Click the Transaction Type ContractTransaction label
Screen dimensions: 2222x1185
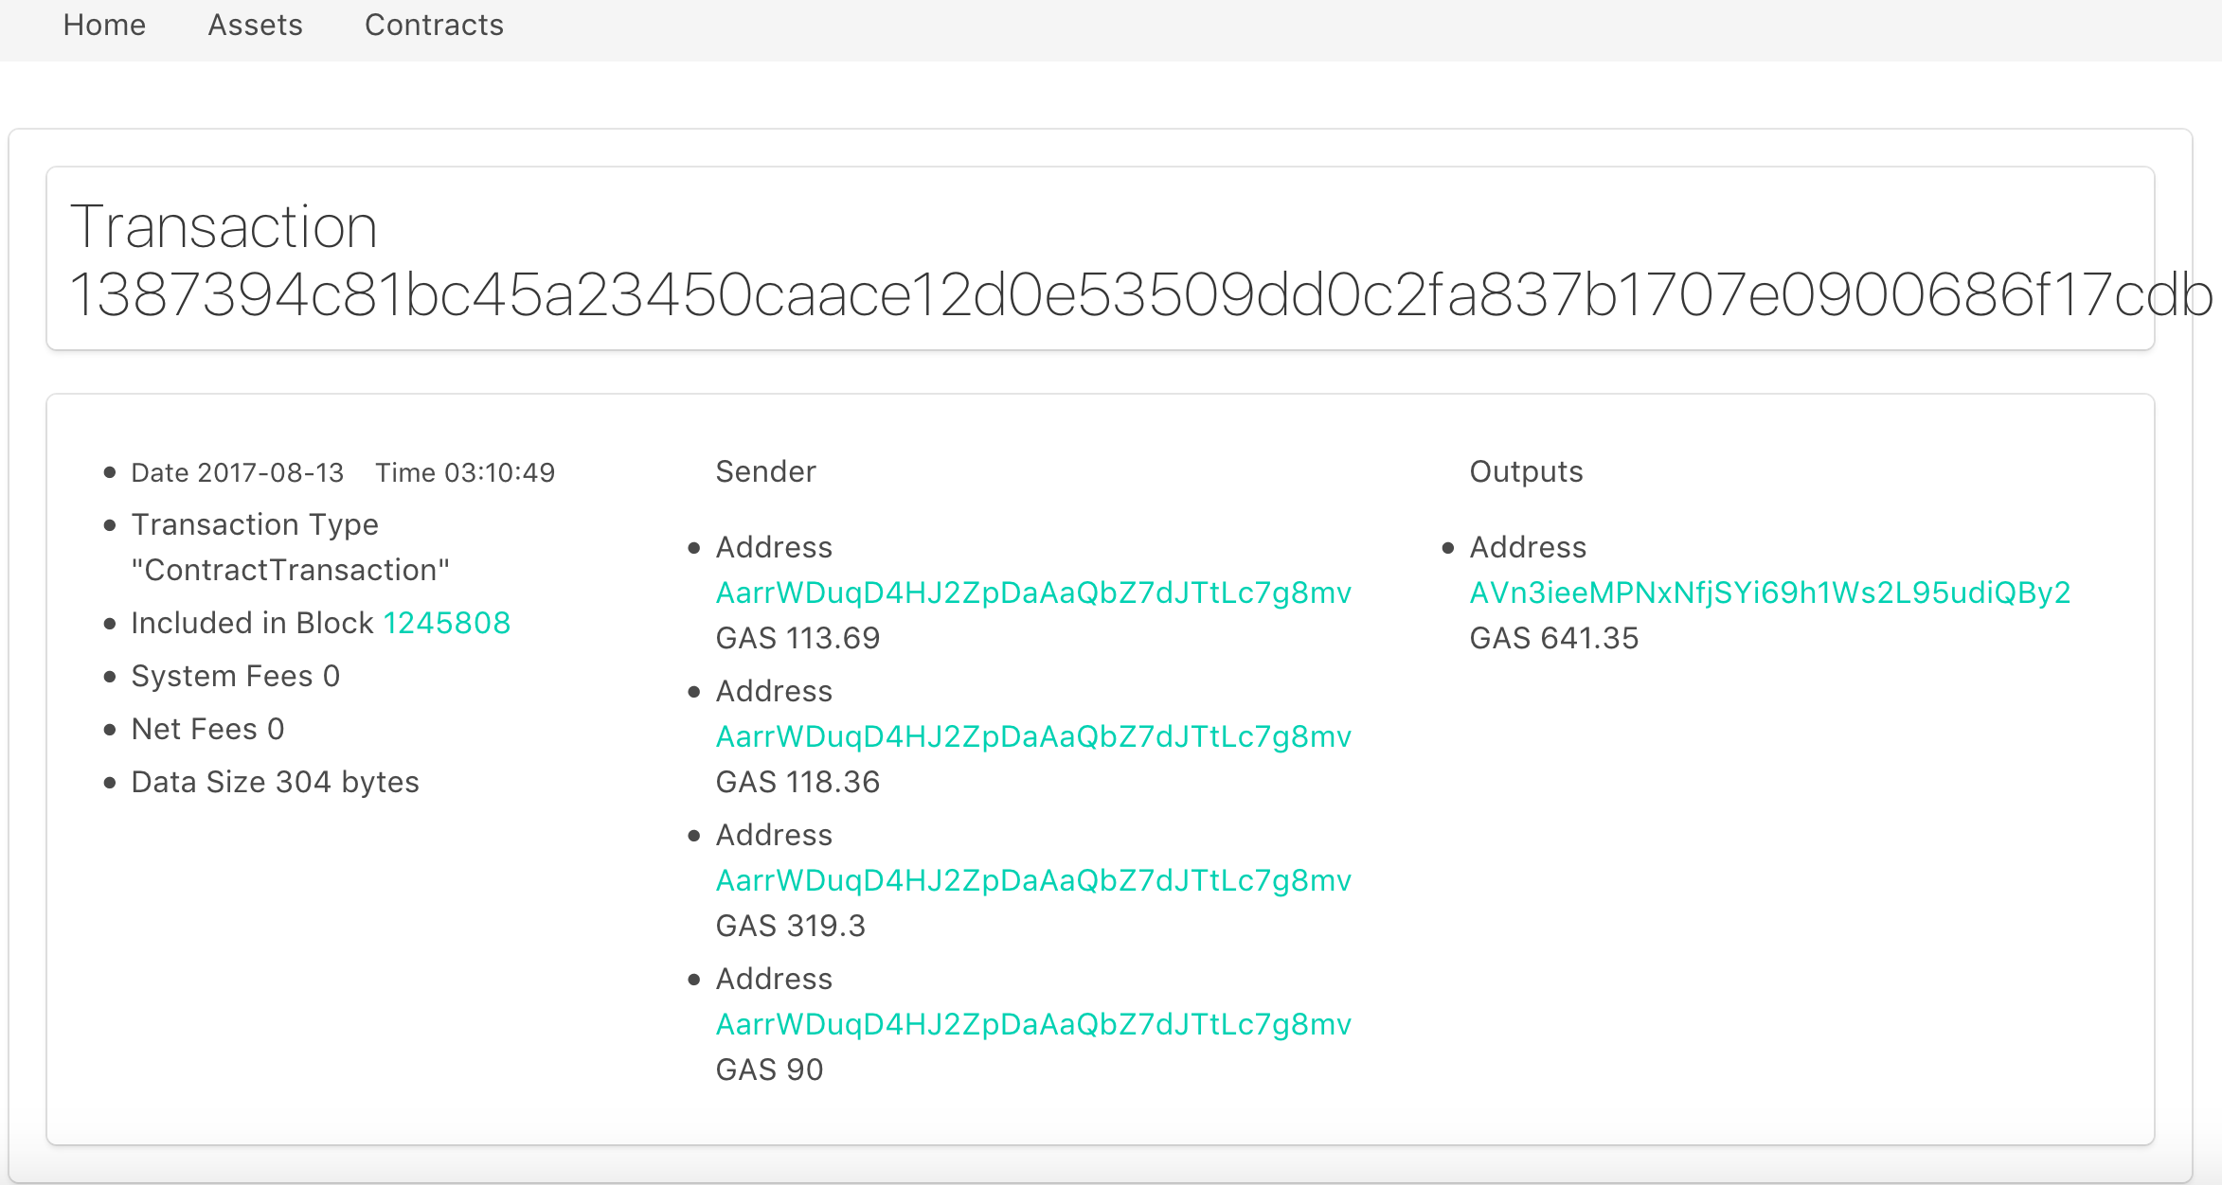(x=291, y=546)
